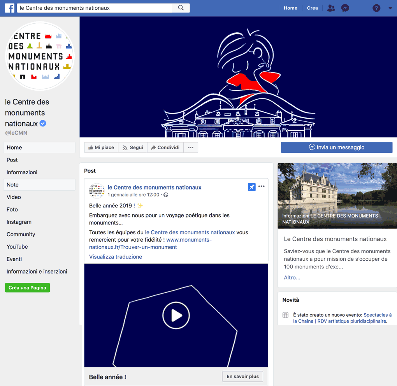
Task: Click the globe privacy icon on post
Action: tap(166, 195)
